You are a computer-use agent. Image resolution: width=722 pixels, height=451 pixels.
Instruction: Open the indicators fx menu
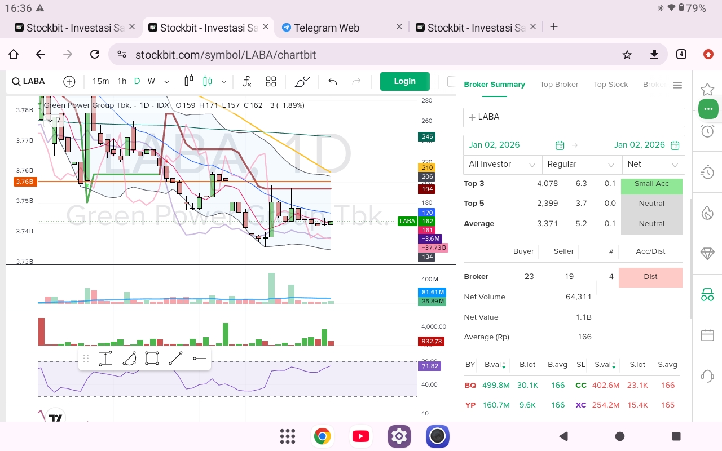point(247,81)
